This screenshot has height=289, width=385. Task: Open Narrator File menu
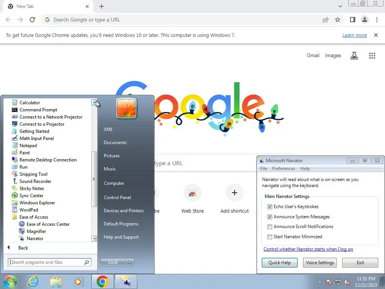click(264, 169)
